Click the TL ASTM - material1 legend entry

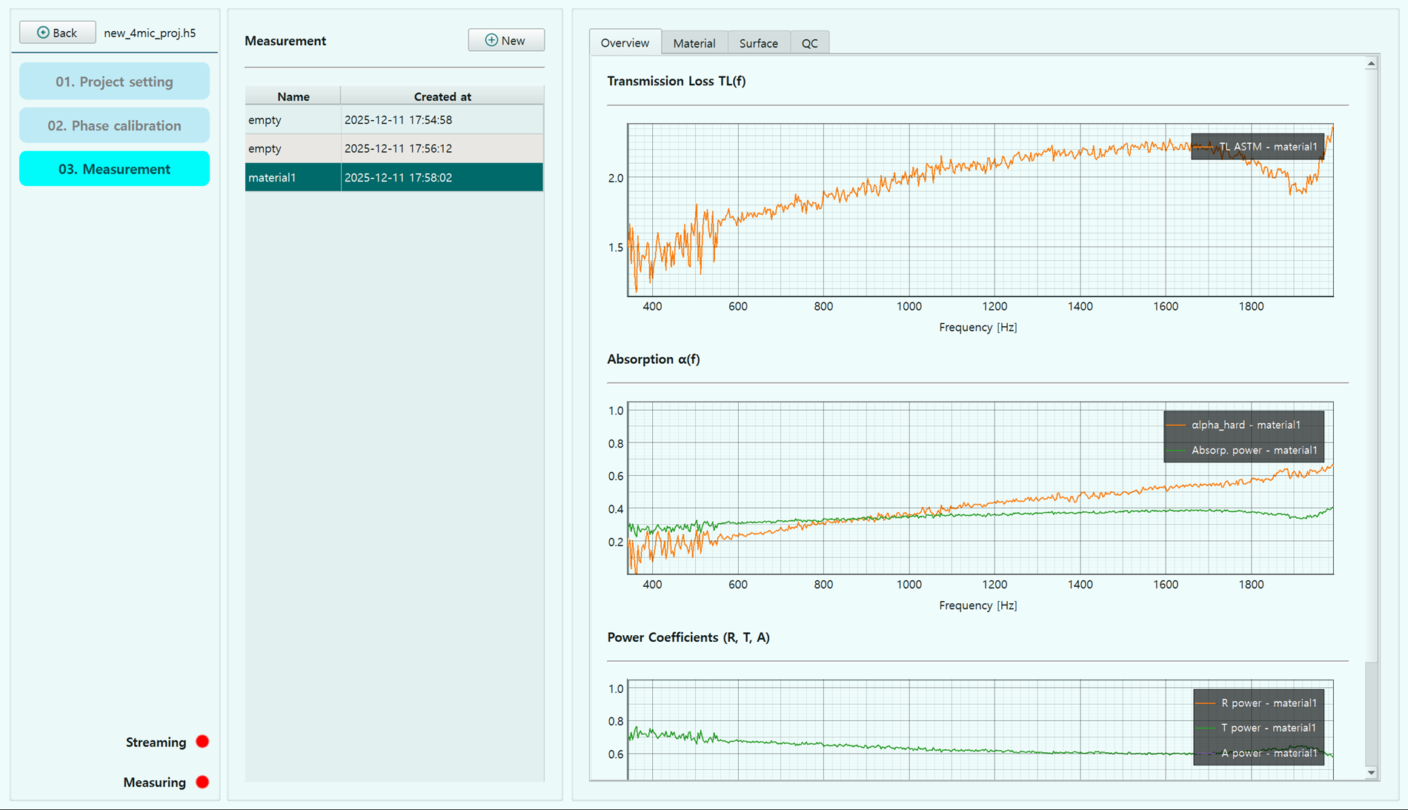(1258, 147)
